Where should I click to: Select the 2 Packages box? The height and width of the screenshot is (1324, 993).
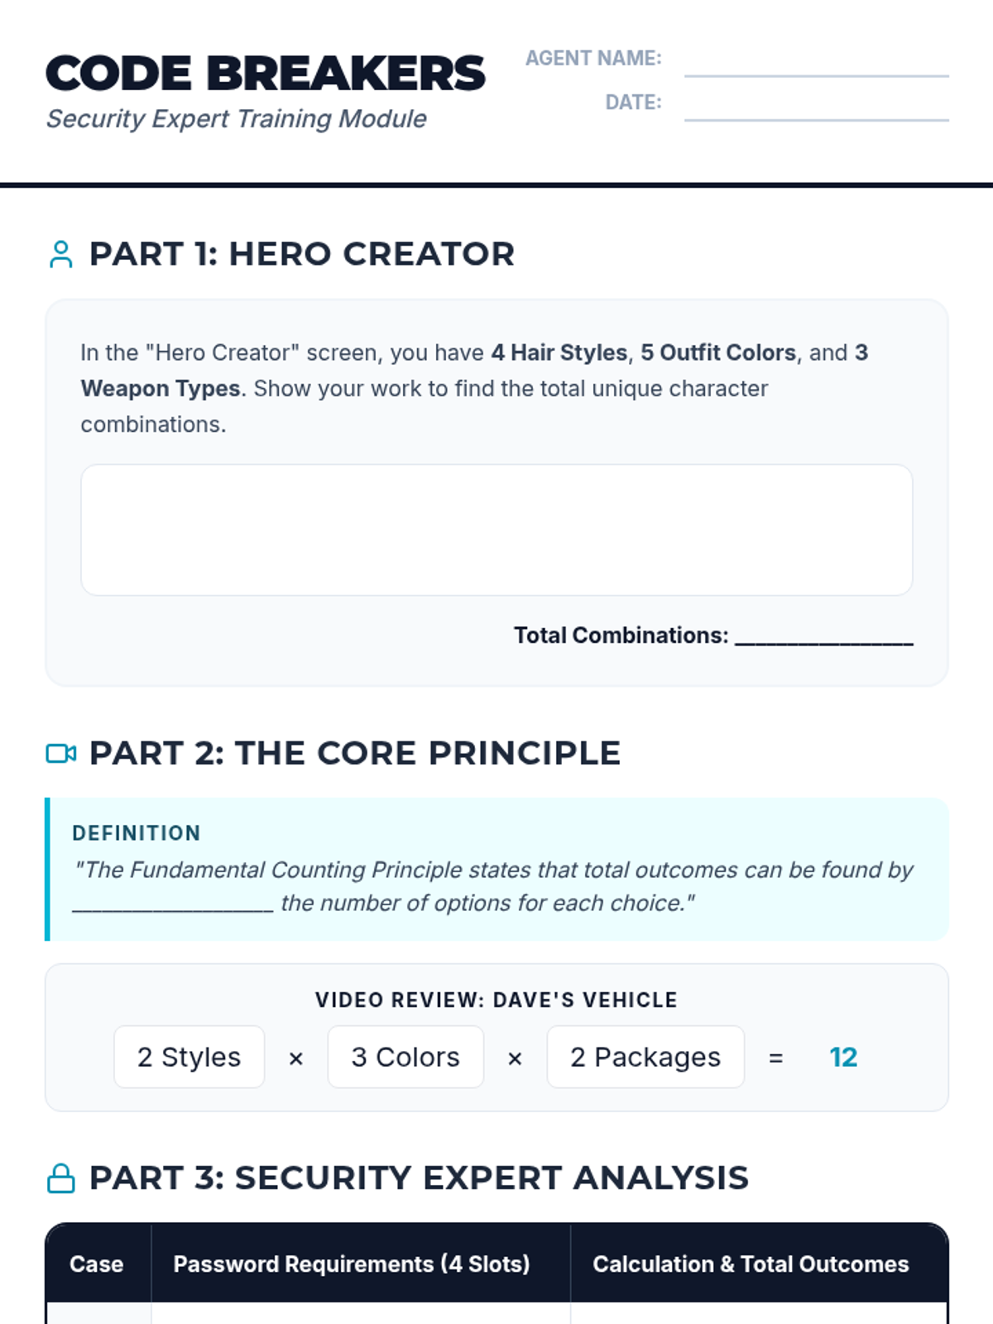pos(645,1057)
